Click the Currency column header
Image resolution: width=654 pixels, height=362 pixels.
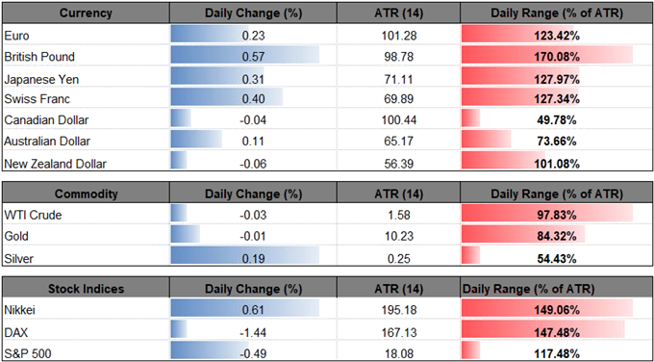pyautogui.click(x=86, y=13)
